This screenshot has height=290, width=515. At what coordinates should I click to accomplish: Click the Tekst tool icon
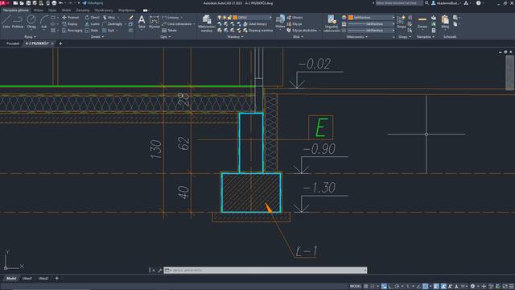[x=142, y=22]
